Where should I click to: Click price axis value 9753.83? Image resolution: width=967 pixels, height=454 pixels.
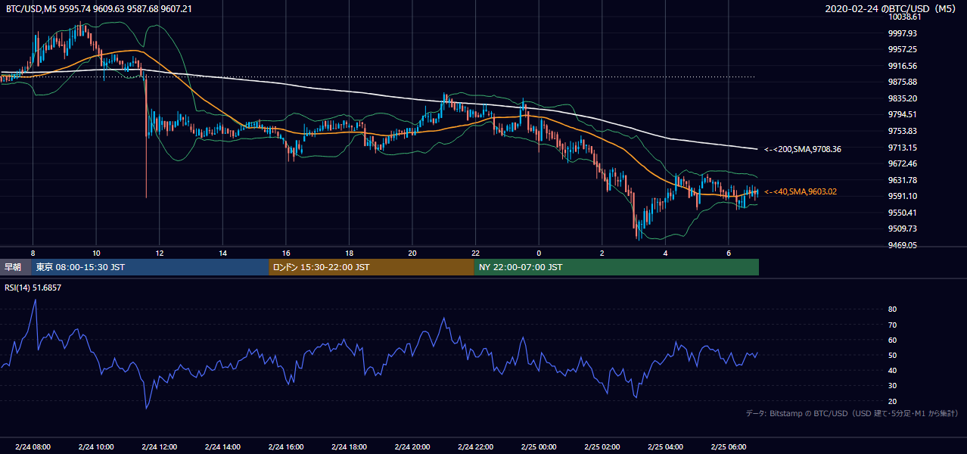(x=902, y=131)
